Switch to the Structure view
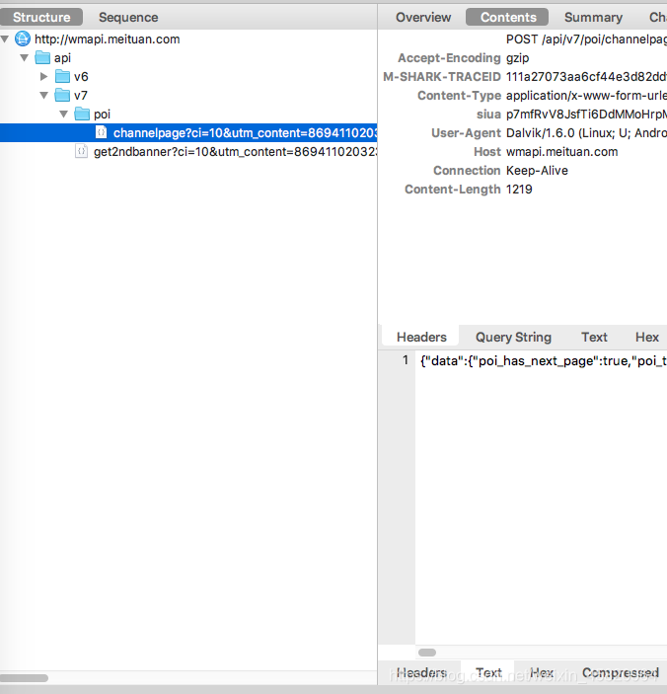 coord(41,17)
